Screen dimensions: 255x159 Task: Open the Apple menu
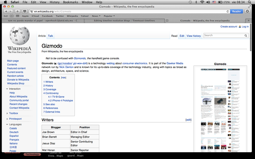point(5,2)
